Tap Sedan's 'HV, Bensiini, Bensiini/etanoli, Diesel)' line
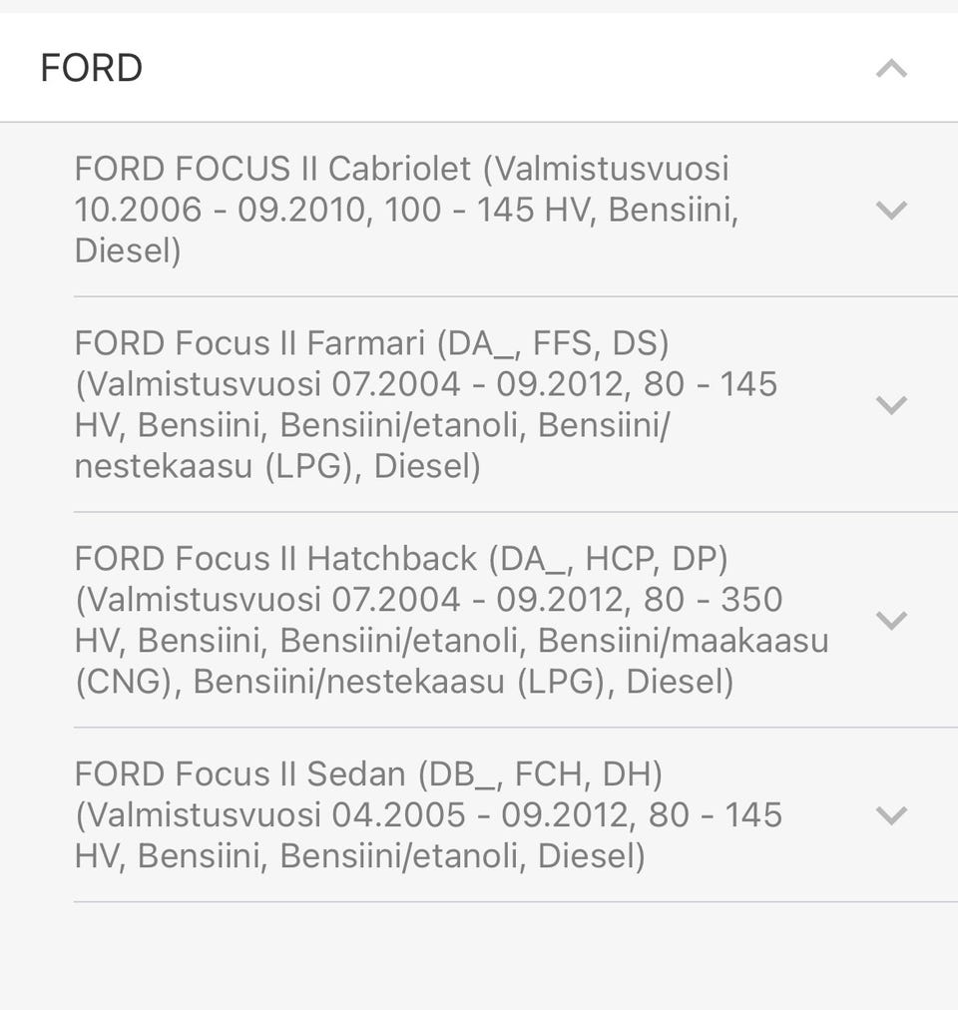Image resolution: width=958 pixels, height=1010 pixels. pyautogui.click(x=359, y=856)
